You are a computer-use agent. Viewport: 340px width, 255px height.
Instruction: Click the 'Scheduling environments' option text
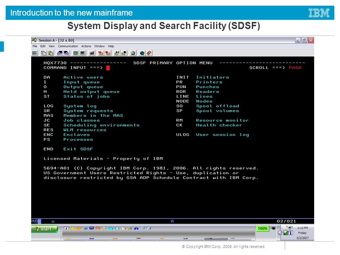pos(102,125)
